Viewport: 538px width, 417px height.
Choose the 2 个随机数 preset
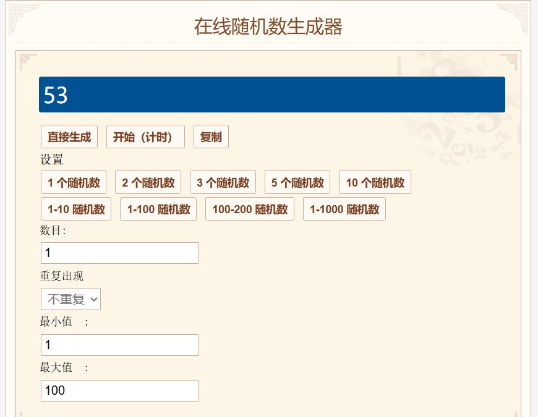[148, 182]
